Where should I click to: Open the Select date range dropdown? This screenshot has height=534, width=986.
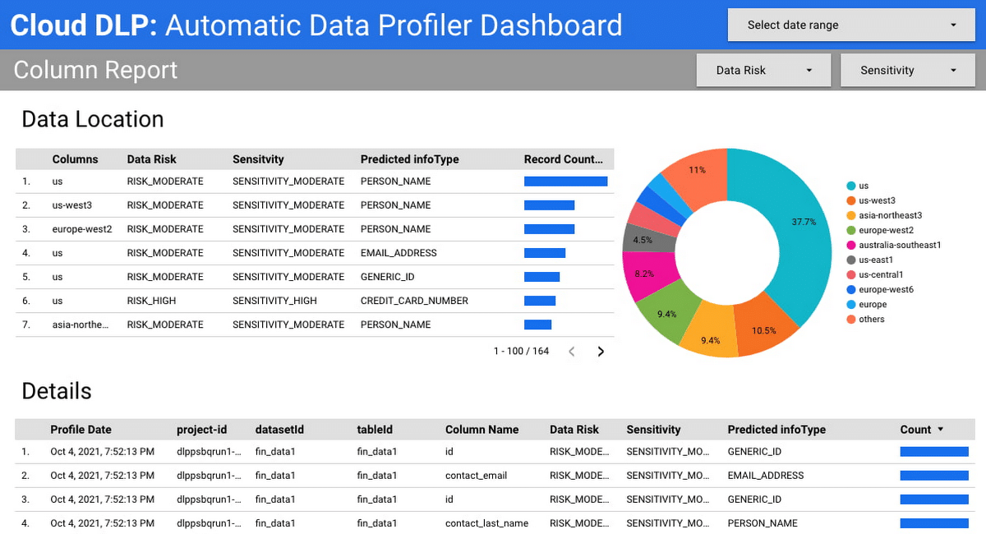tap(851, 25)
